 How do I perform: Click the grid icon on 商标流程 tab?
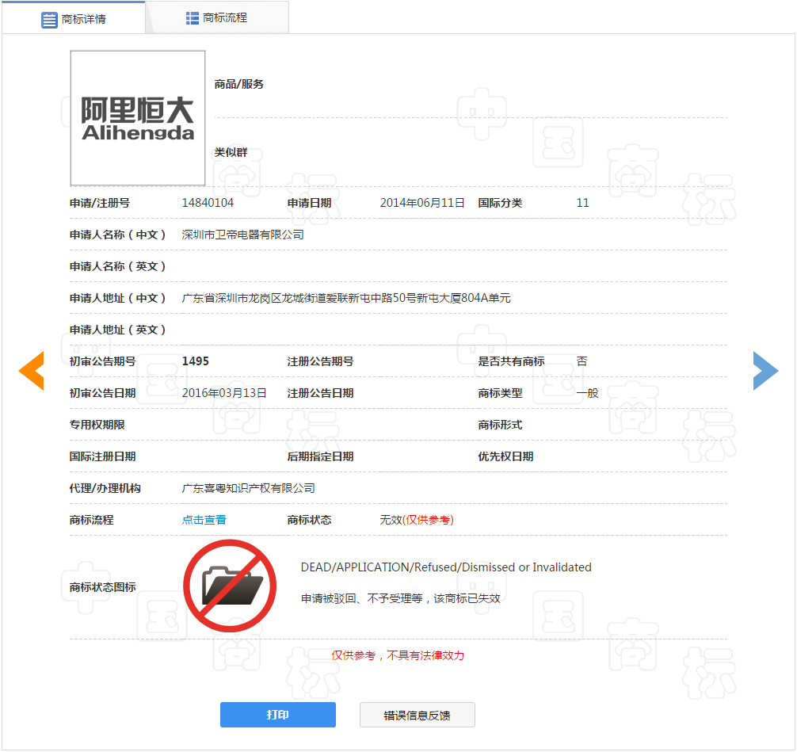coord(193,17)
